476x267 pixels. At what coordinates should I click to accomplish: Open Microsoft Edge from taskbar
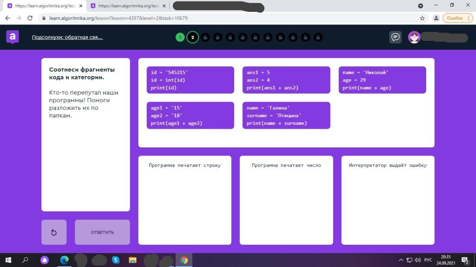(64, 260)
